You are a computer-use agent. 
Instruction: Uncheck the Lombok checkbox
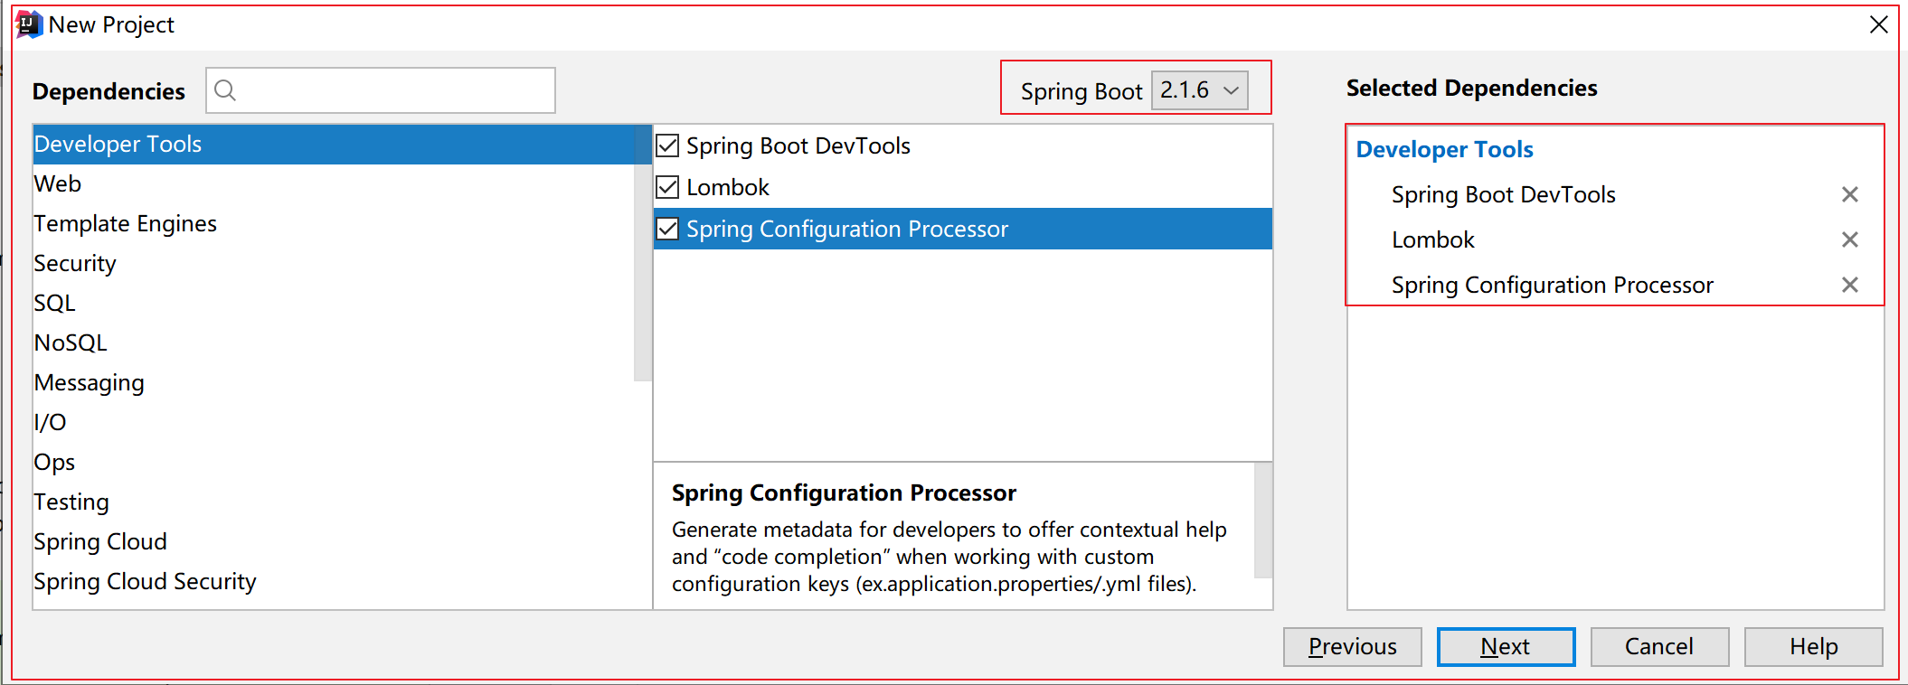[667, 187]
